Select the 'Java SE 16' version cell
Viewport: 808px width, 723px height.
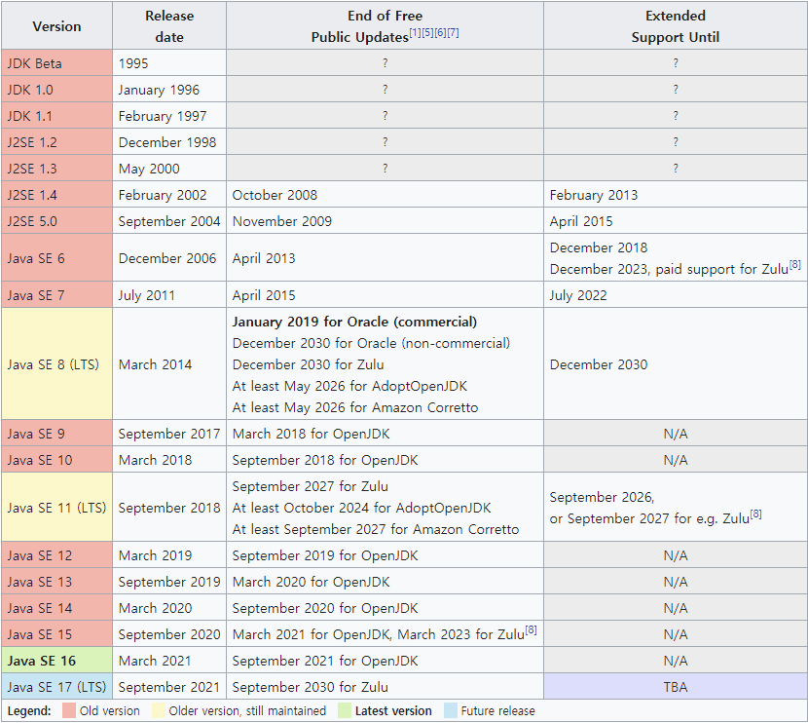[56, 660]
